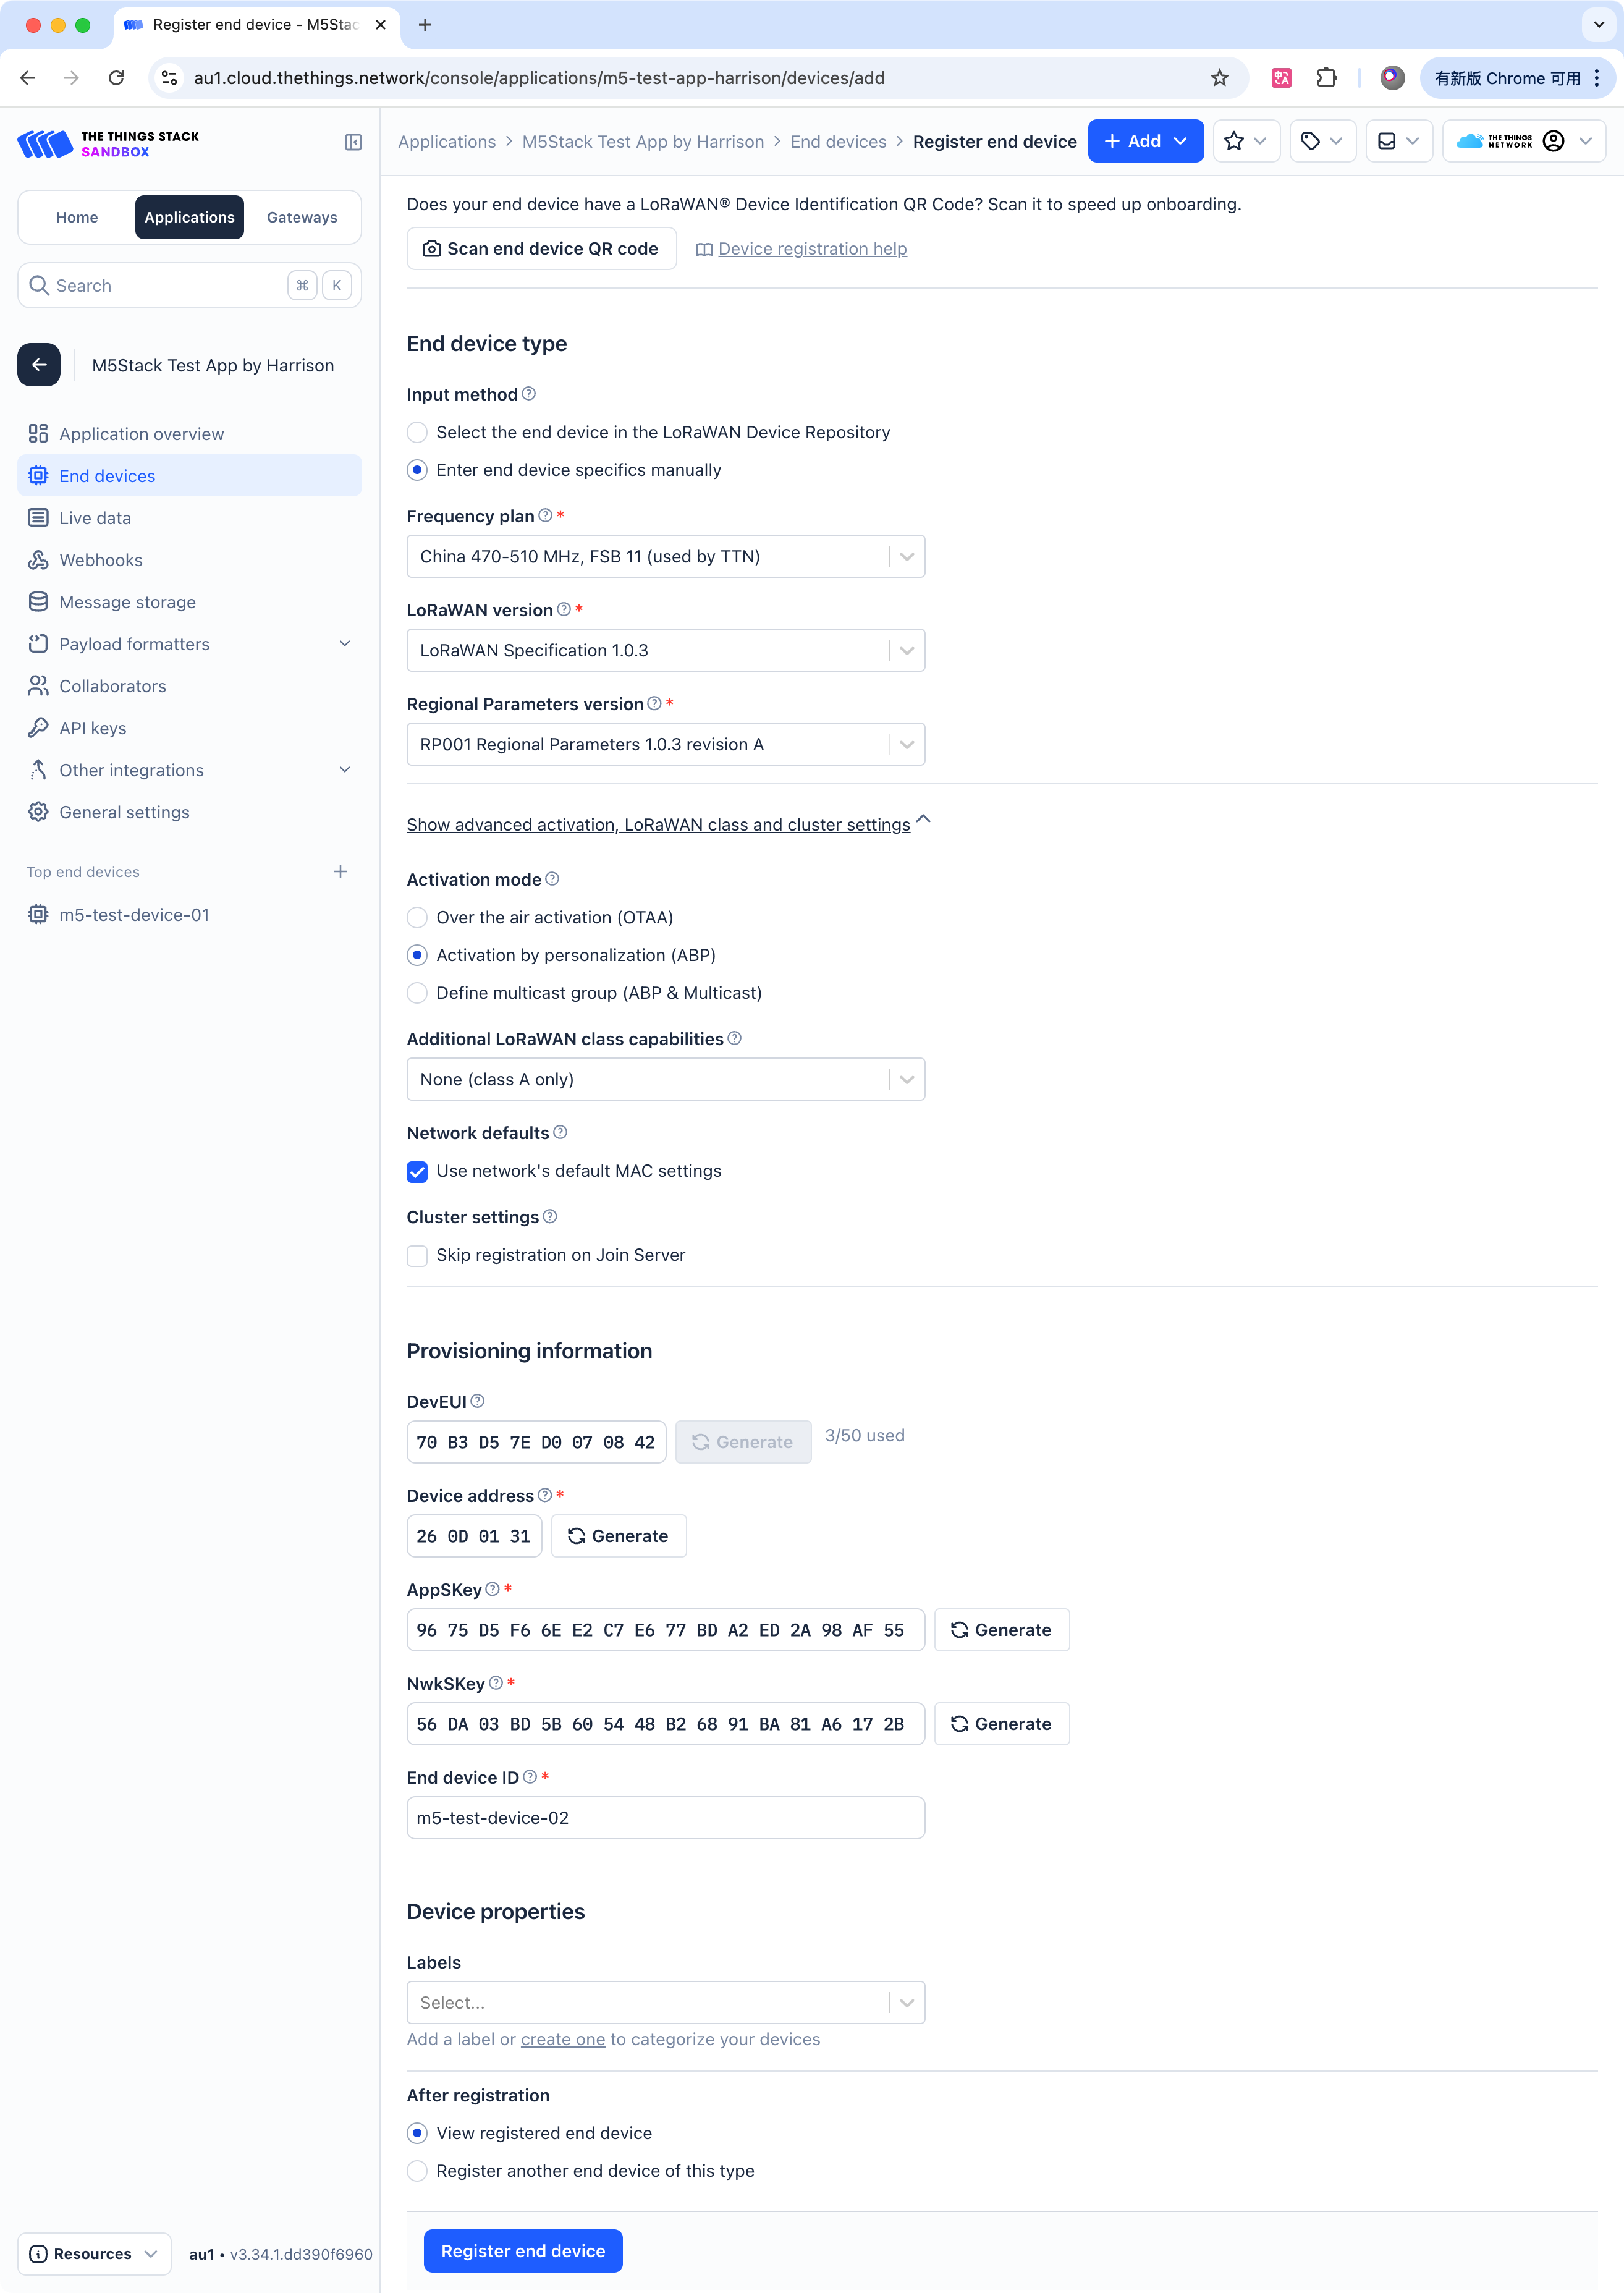
Task: Open the Device registration help link
Action: click(812, 249)
